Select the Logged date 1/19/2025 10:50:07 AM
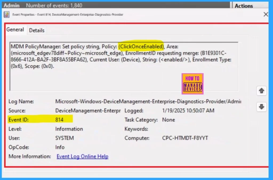 [x=188, y=111]
